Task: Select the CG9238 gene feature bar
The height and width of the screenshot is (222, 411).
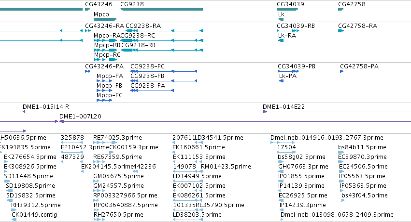Action: (x=161, y=9)
